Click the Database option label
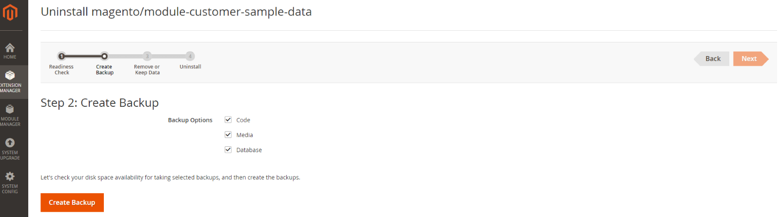This screenshot has width=780, height=217. (x=249, y=150)
